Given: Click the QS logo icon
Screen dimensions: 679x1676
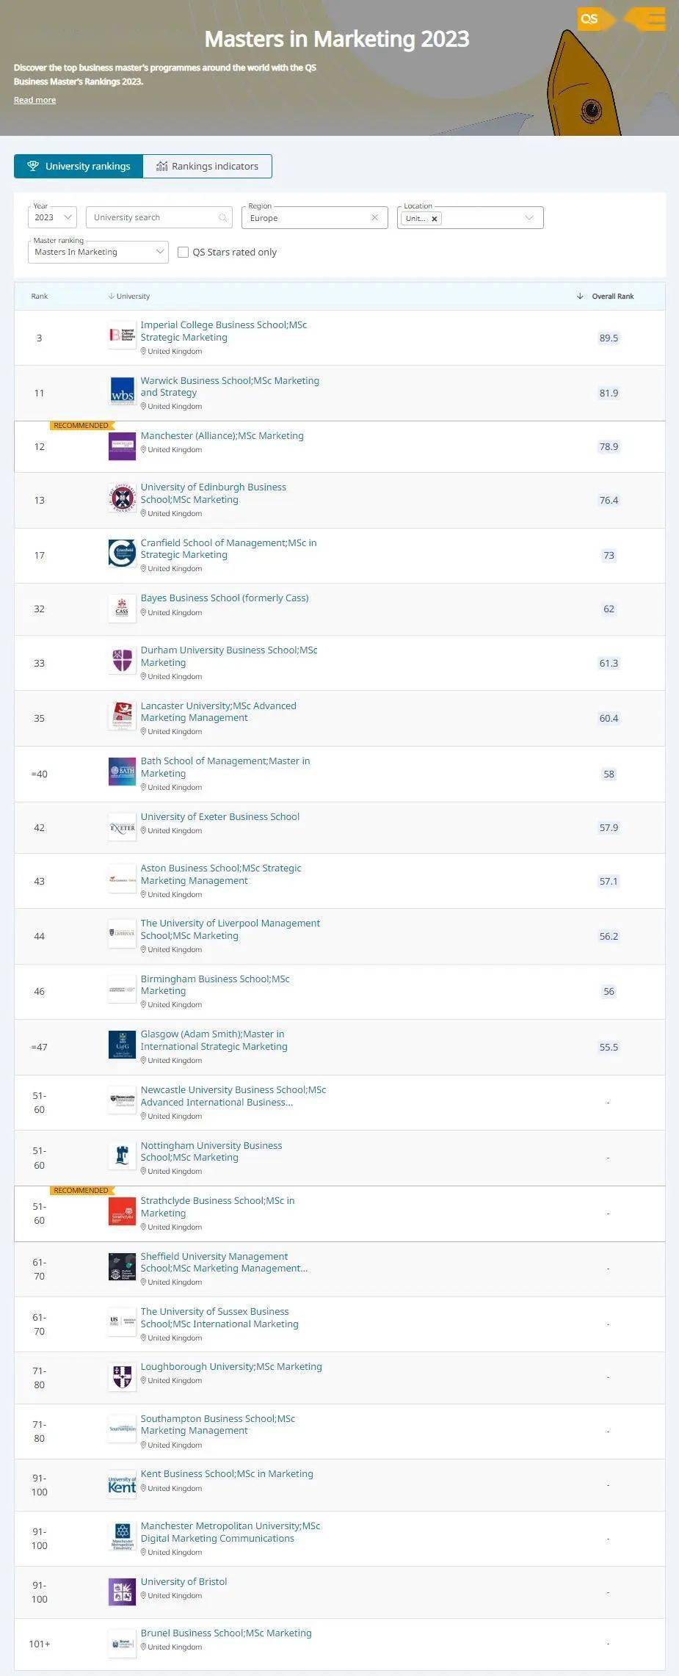Looking at the screenshot, I should [589, 19].
